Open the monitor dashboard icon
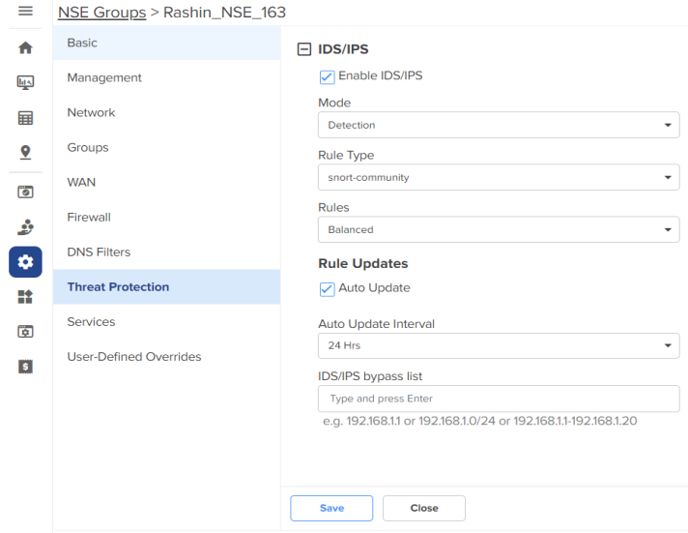 tap(25, 82)
